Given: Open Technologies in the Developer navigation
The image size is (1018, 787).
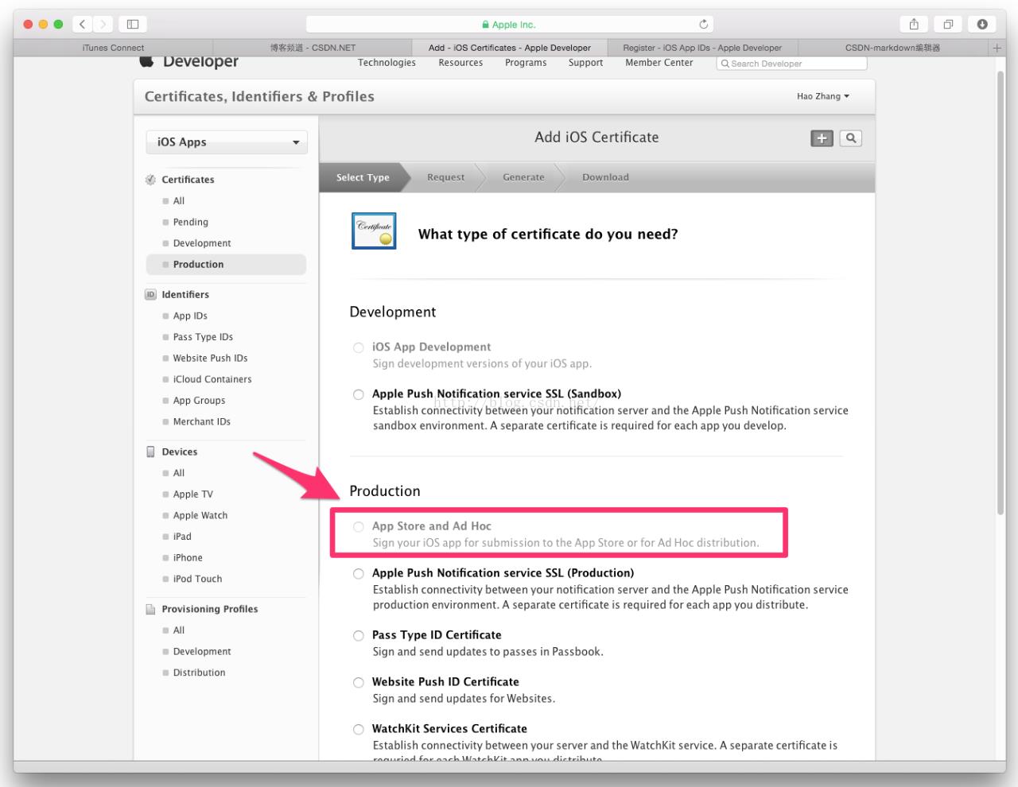Looking at the screenshot, I should [387, 63].
